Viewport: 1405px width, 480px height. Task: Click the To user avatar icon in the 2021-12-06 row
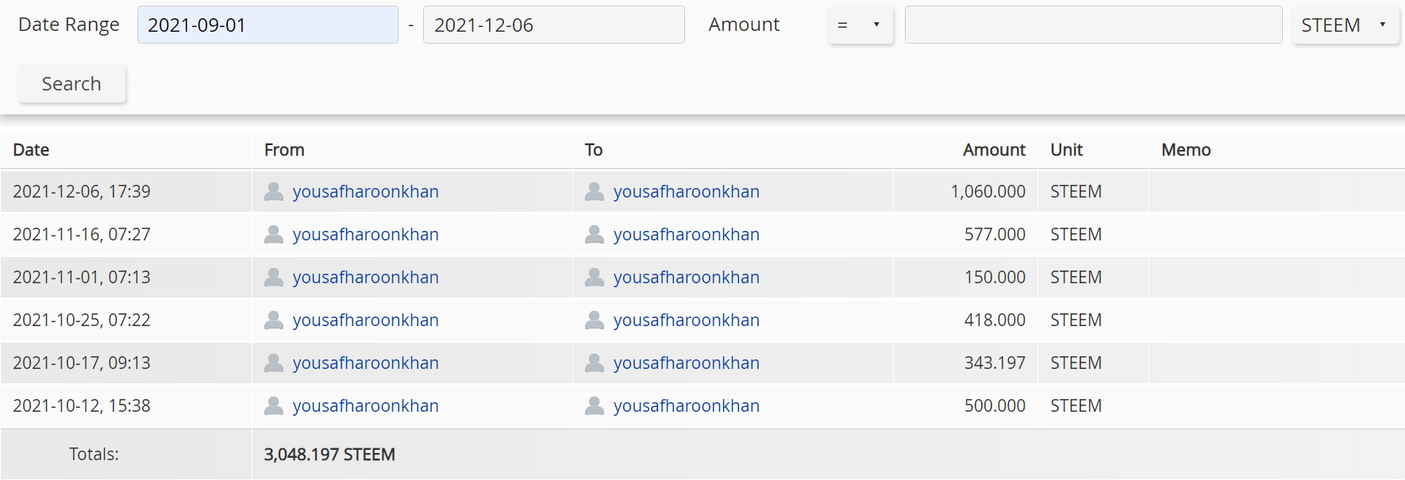point(595,191)
